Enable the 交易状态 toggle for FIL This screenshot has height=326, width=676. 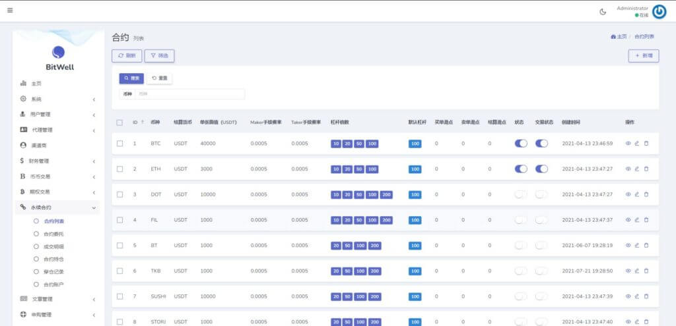[x=541, y=220]
